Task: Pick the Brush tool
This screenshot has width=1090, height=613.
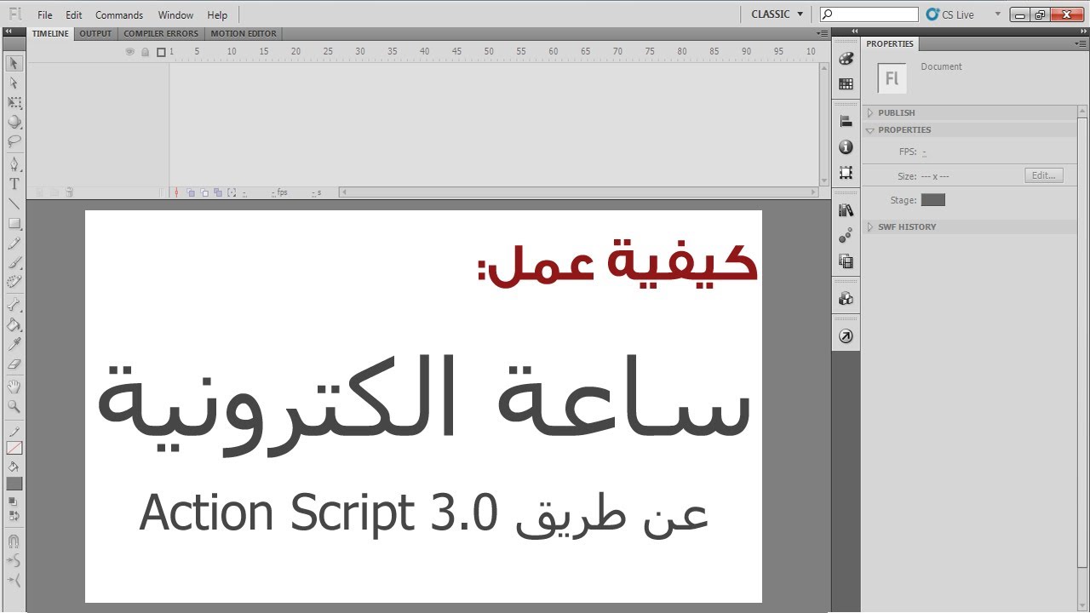Action: pyautogui.click(x=14, y=263)
